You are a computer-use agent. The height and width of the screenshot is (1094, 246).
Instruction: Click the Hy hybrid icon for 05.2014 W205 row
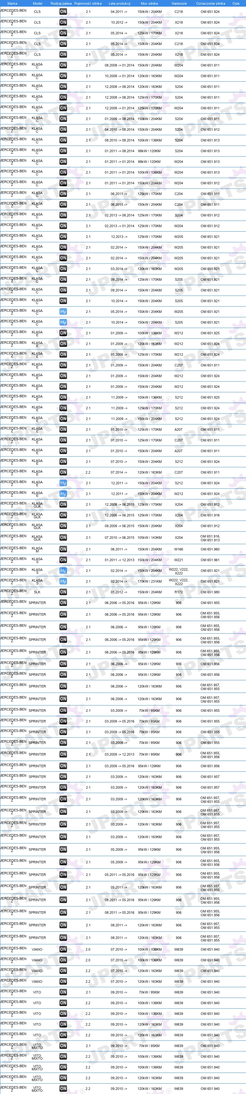[x=63, y=312]
